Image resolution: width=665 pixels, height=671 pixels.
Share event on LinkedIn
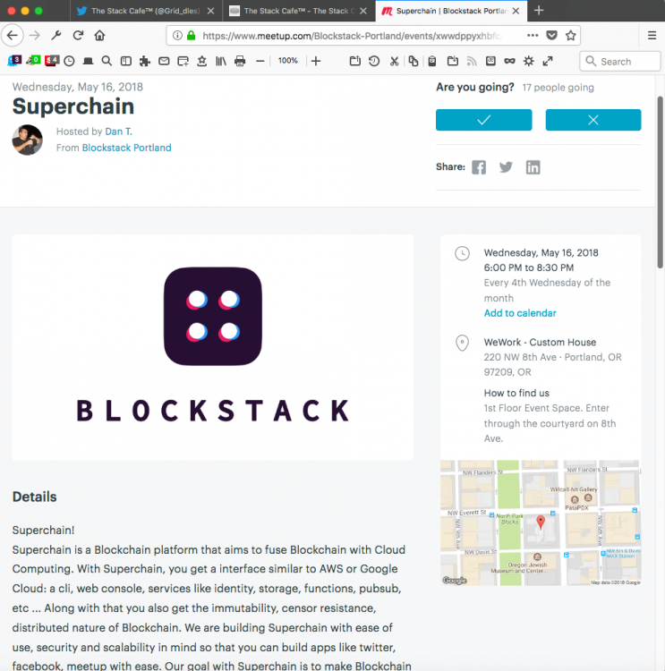(533, 167)
